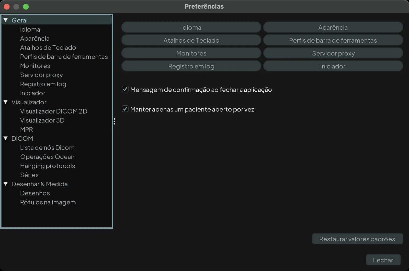Image resolution: width=409 pixels, height=271 pixels.
Task: Select Servidor proxy tree item
Action: coord(41,75)
